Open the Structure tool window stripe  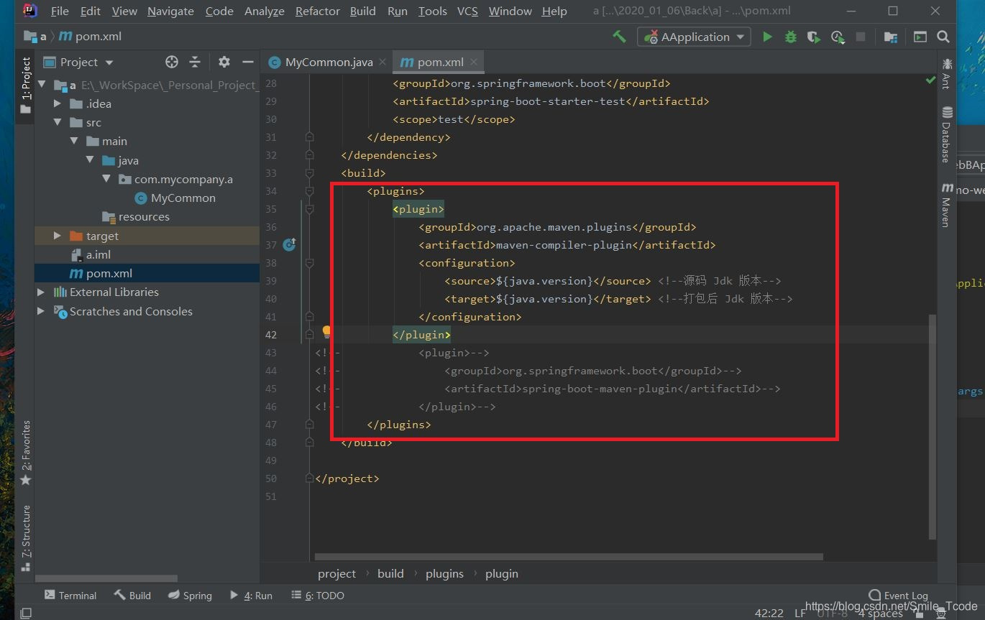[x=25, y=538]
